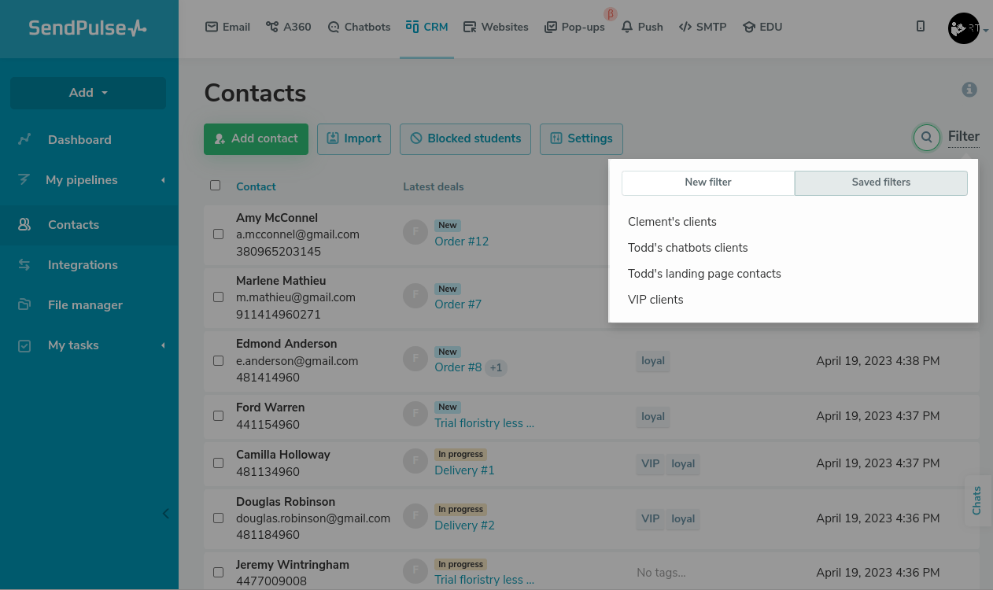
Task: Expand the My pipelines submenu
Action: [163, 180]
